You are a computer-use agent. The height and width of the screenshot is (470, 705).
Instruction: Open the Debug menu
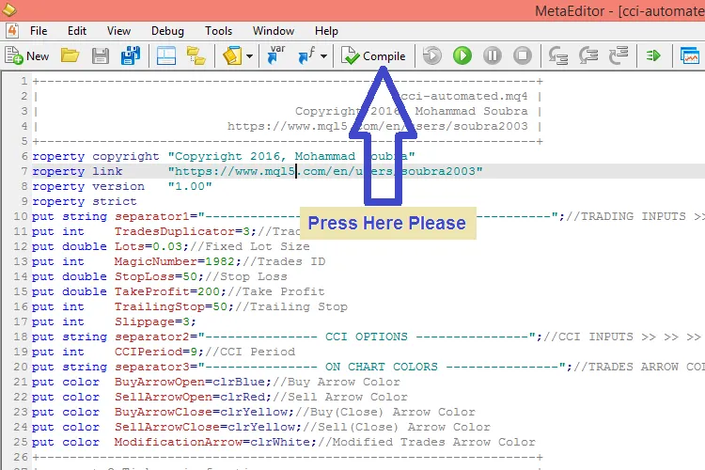(x=167, y=31)
